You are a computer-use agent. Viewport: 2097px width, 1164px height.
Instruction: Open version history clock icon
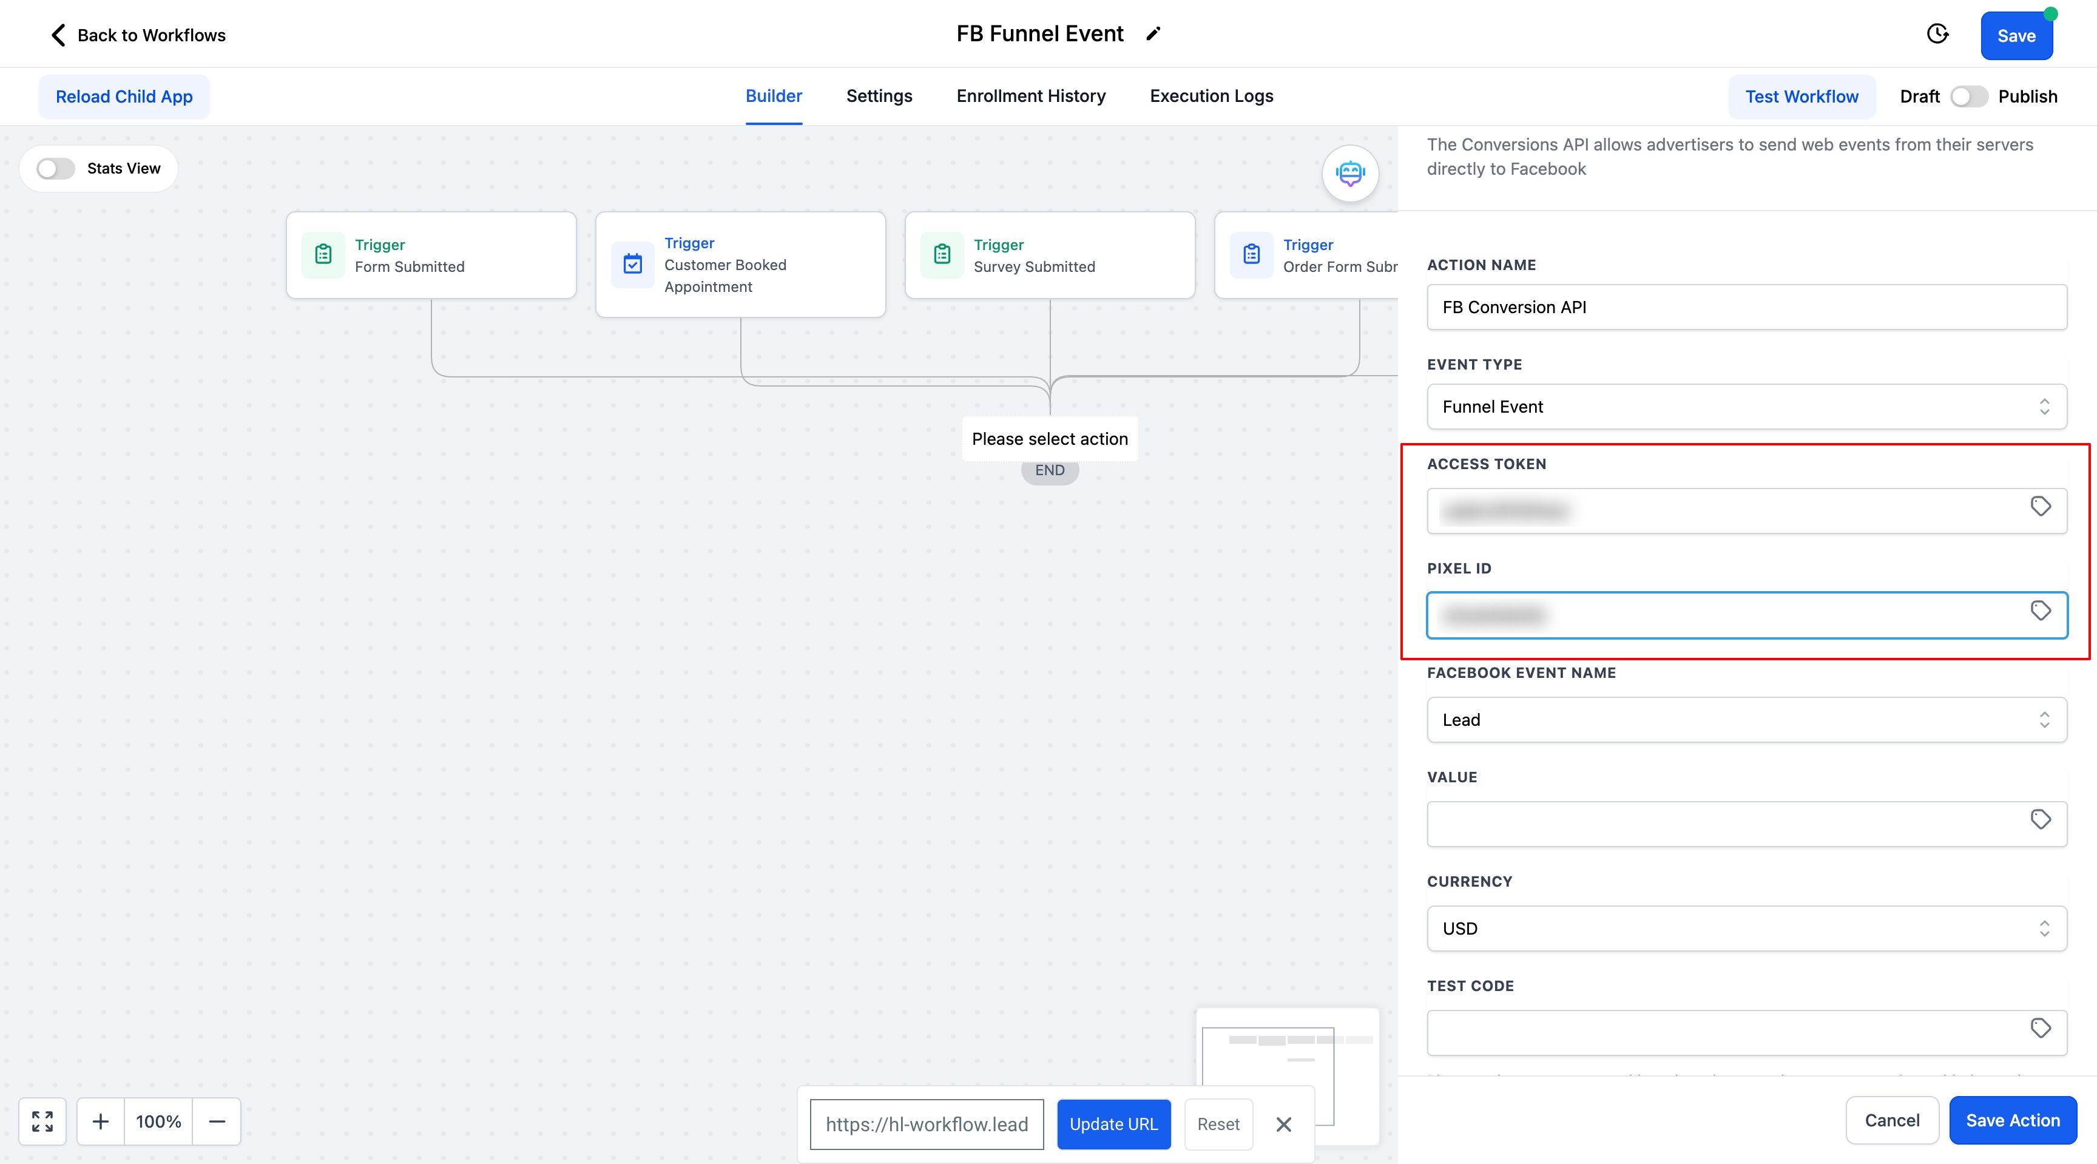[x=1938, y=34]
